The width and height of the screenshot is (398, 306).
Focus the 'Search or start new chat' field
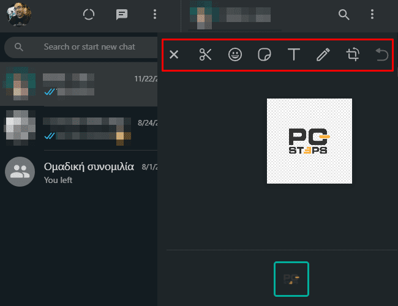click(x=81, y=47)
